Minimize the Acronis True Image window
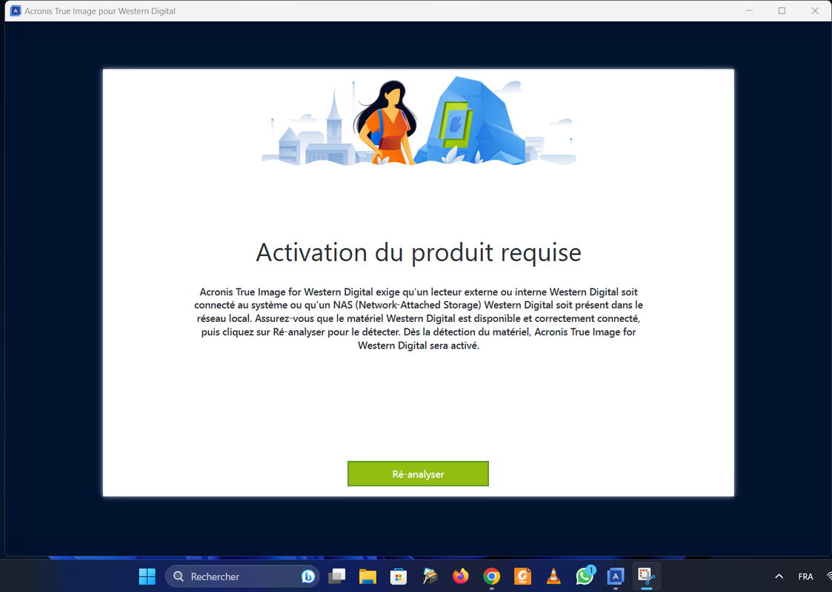Viewport: 832px width, 592px height. coord(749,10)
